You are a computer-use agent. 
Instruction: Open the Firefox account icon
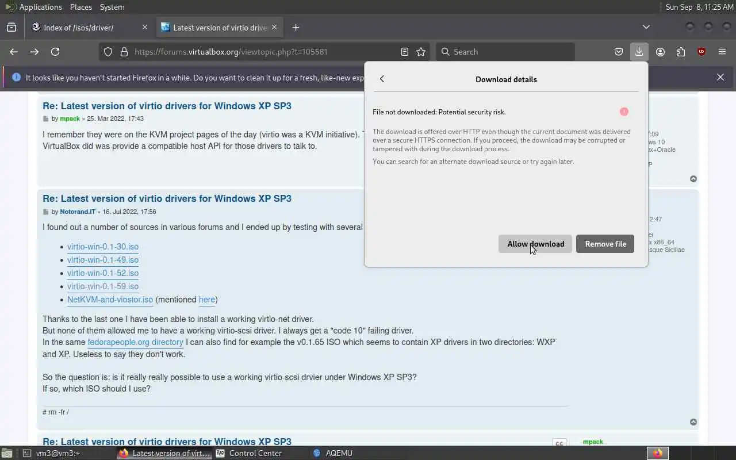click(x=660, y=52)
